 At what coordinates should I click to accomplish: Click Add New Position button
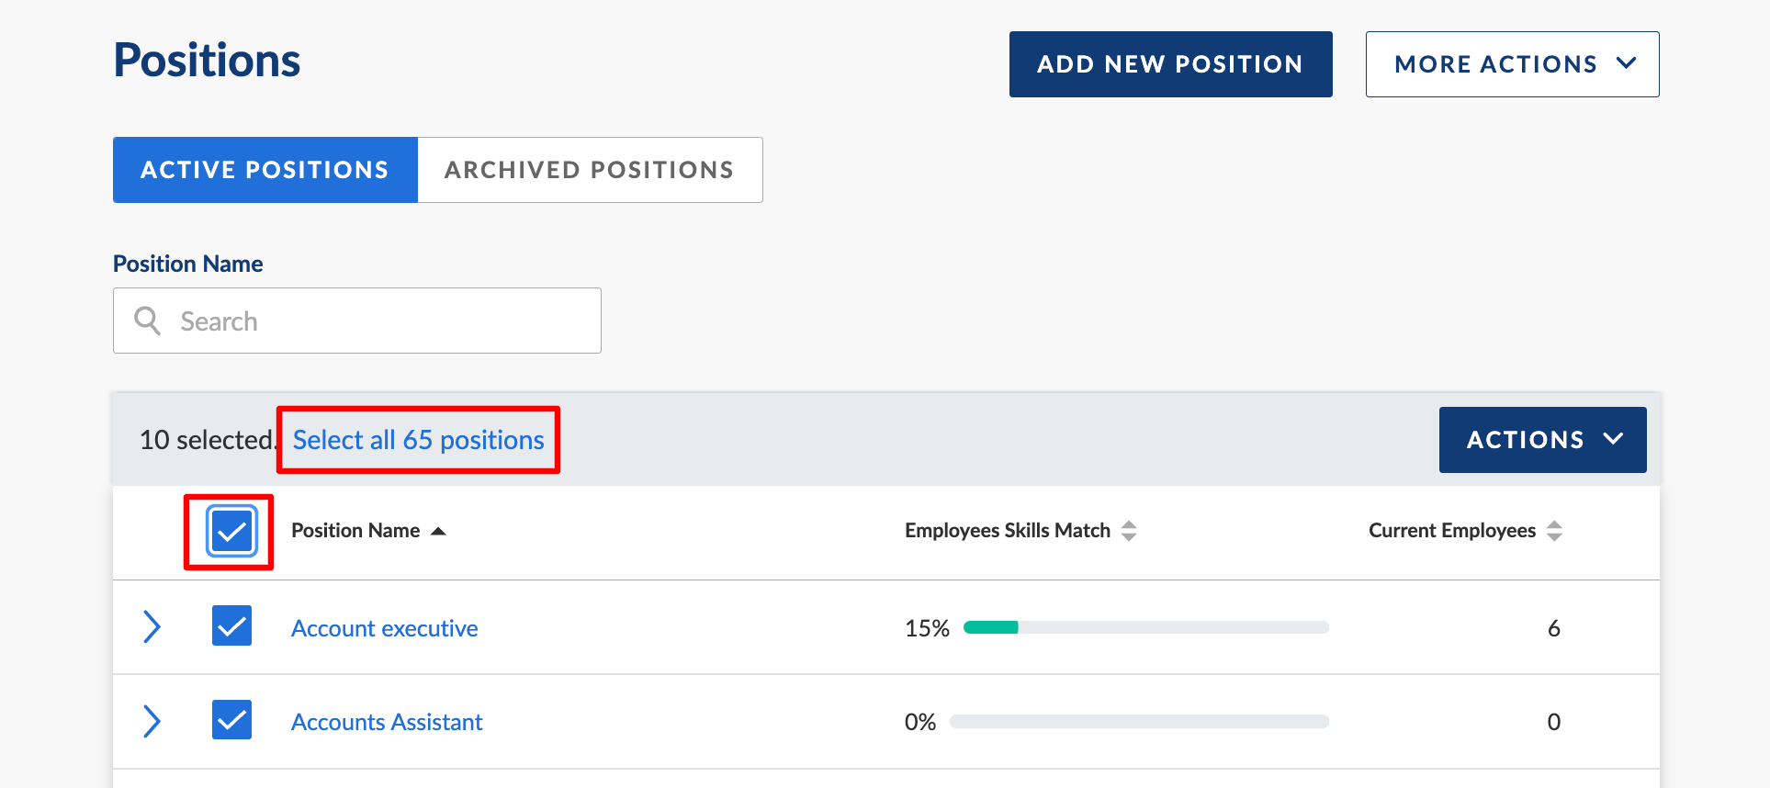tap(1170, 64)
